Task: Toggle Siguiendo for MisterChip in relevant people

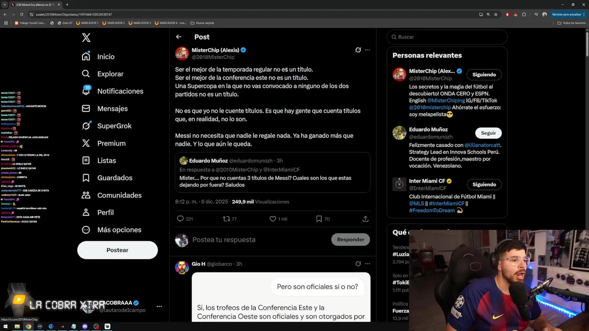Action: 484,74
